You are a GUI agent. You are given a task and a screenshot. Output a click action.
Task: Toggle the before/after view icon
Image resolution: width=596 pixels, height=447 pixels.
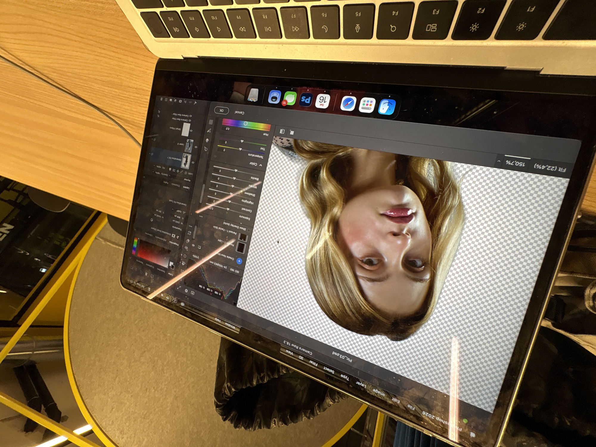tap(282, 131)
